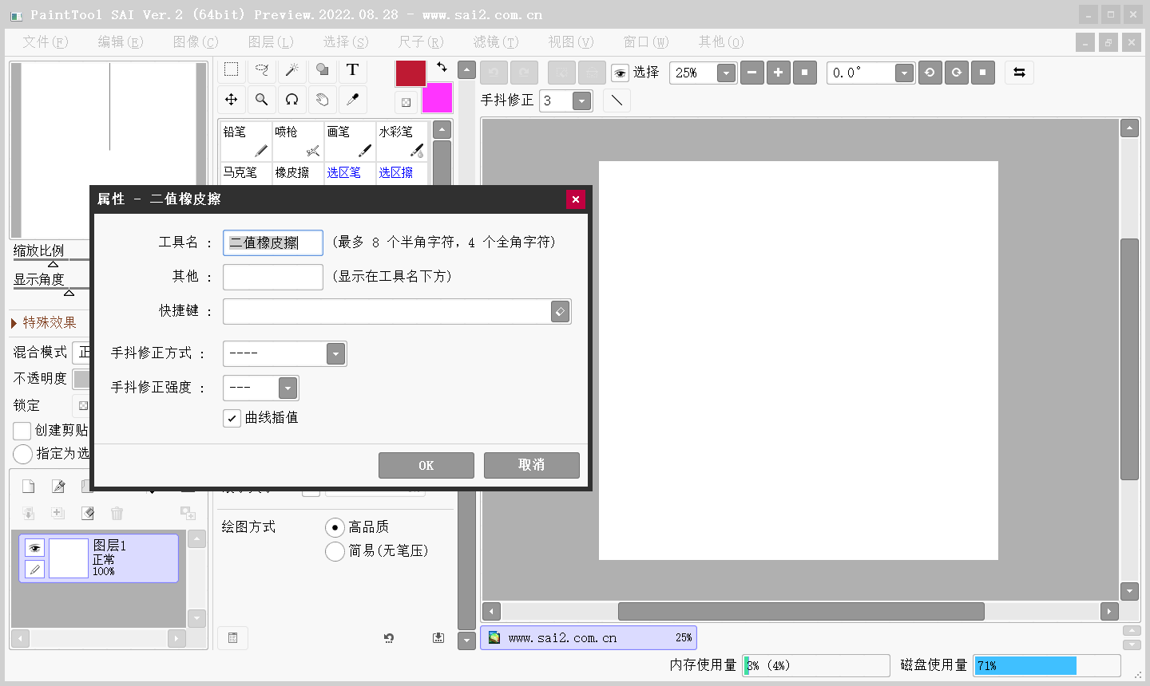Screen dimensions: 1150x686
Task: Click the red foreground color swatch
Action: pos(410,73)
